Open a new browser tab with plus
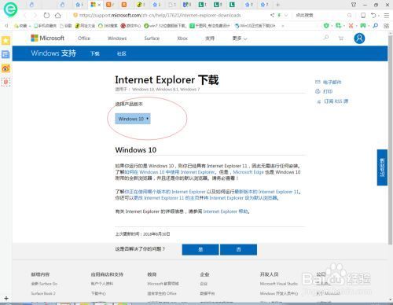The height and width of the screenshot is (305, 393). point(278,5)
